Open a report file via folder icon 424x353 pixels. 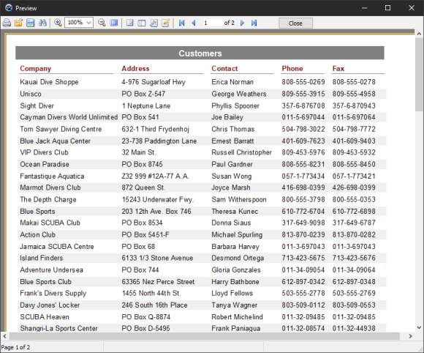pos(18,23)
